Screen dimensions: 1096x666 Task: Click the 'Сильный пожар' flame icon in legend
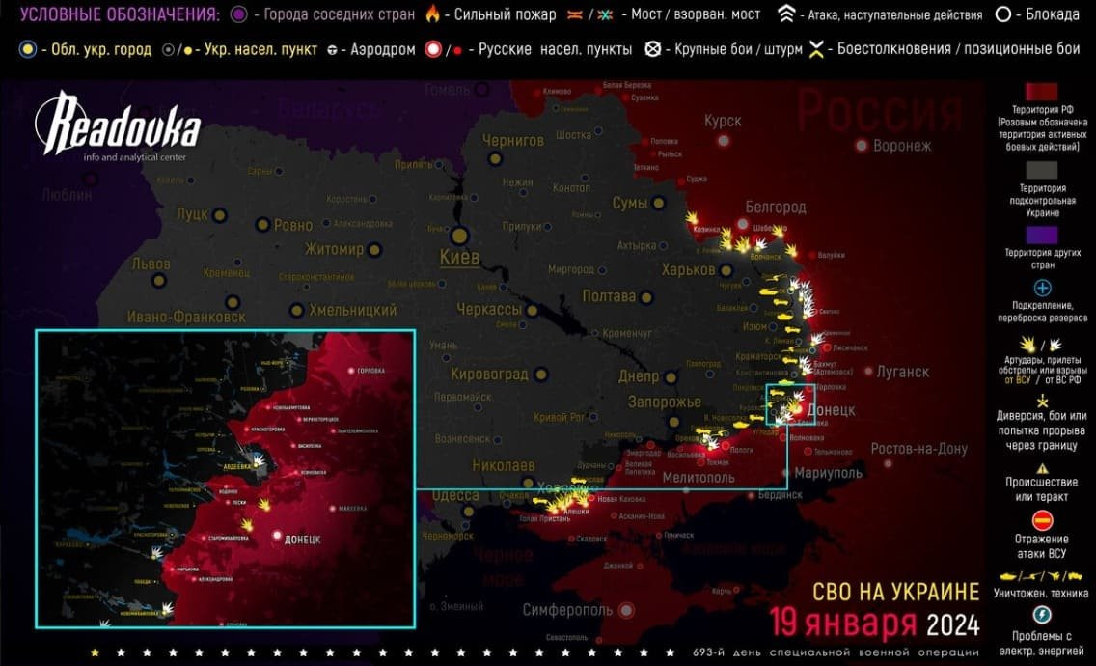[x=431, y=15]
